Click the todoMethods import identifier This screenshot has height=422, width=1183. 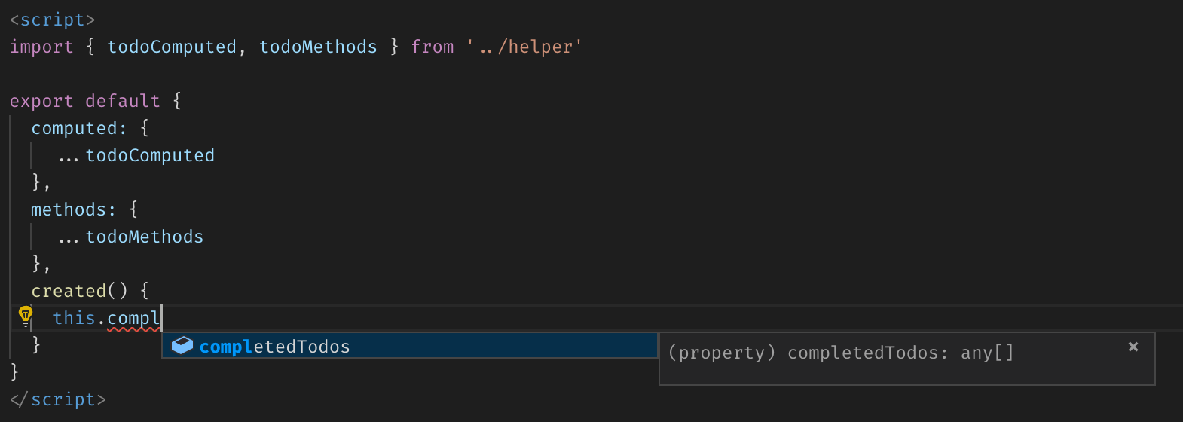(x=318, y=47)
